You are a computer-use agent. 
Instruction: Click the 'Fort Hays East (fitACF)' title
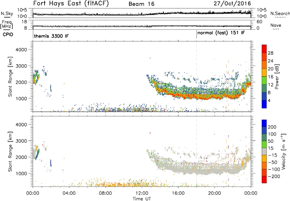[x=71, y=4]
